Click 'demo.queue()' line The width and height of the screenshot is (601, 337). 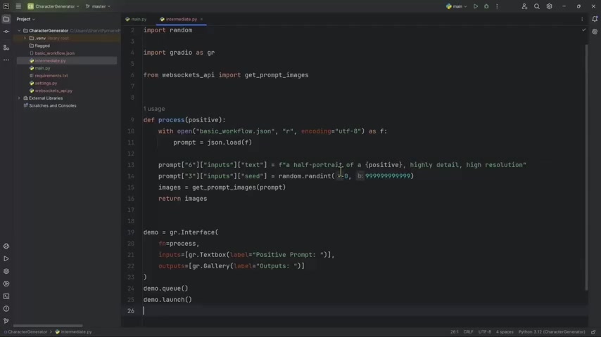click(165, 289)
